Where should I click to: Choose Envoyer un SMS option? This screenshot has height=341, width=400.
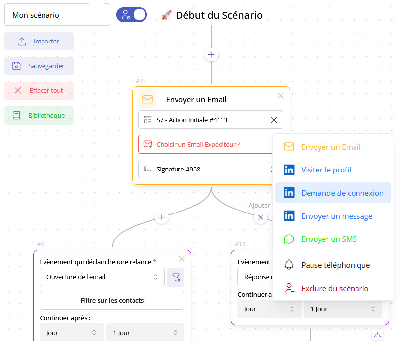[x=329, y=239]
